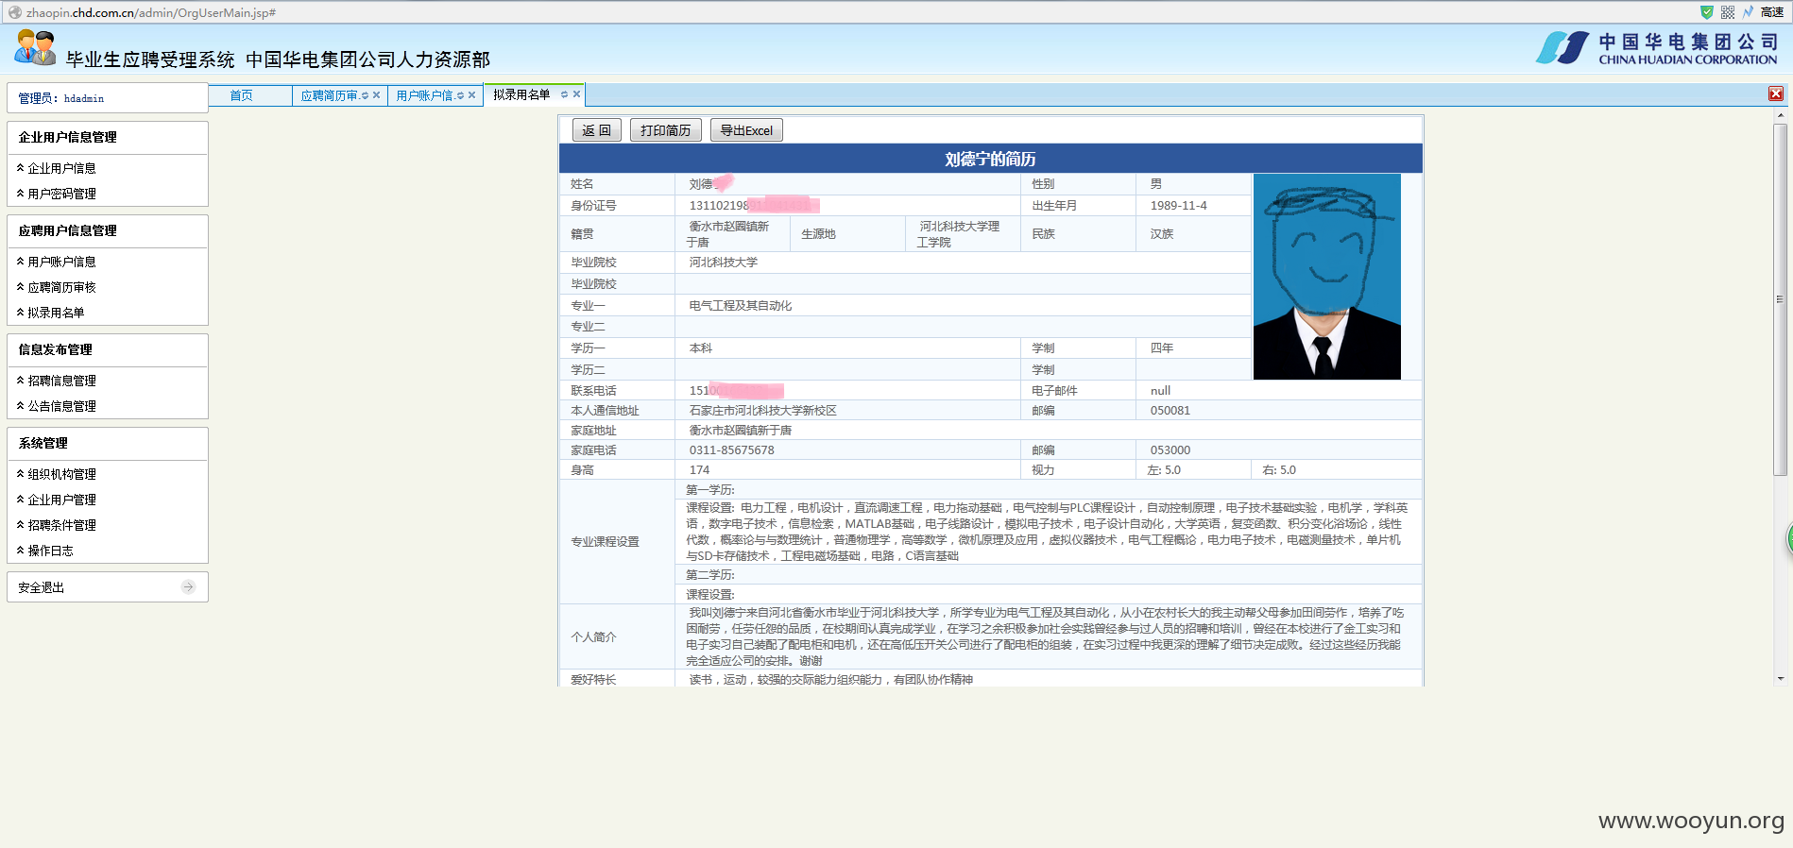The width and height of the screenshot is (1793, 848).
Task: Click the China Huadian Corporation logo
Action: click(x=1657, y=48)
